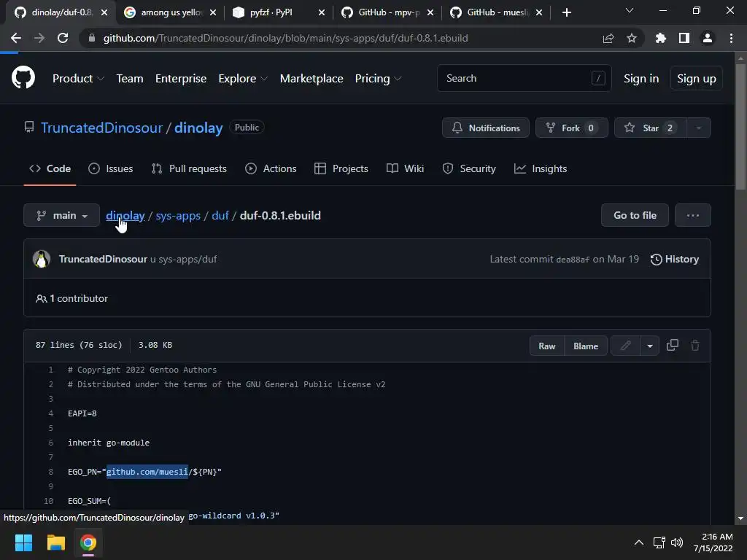This screenshot has height=560, width=747.
Task: Expand the Explore menu
Action: pyautogui.click(x=242, y=79)
